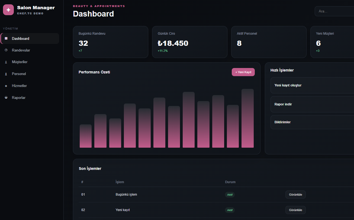
Task: Open the Bildirimler quick action
Action: (312, 122)
